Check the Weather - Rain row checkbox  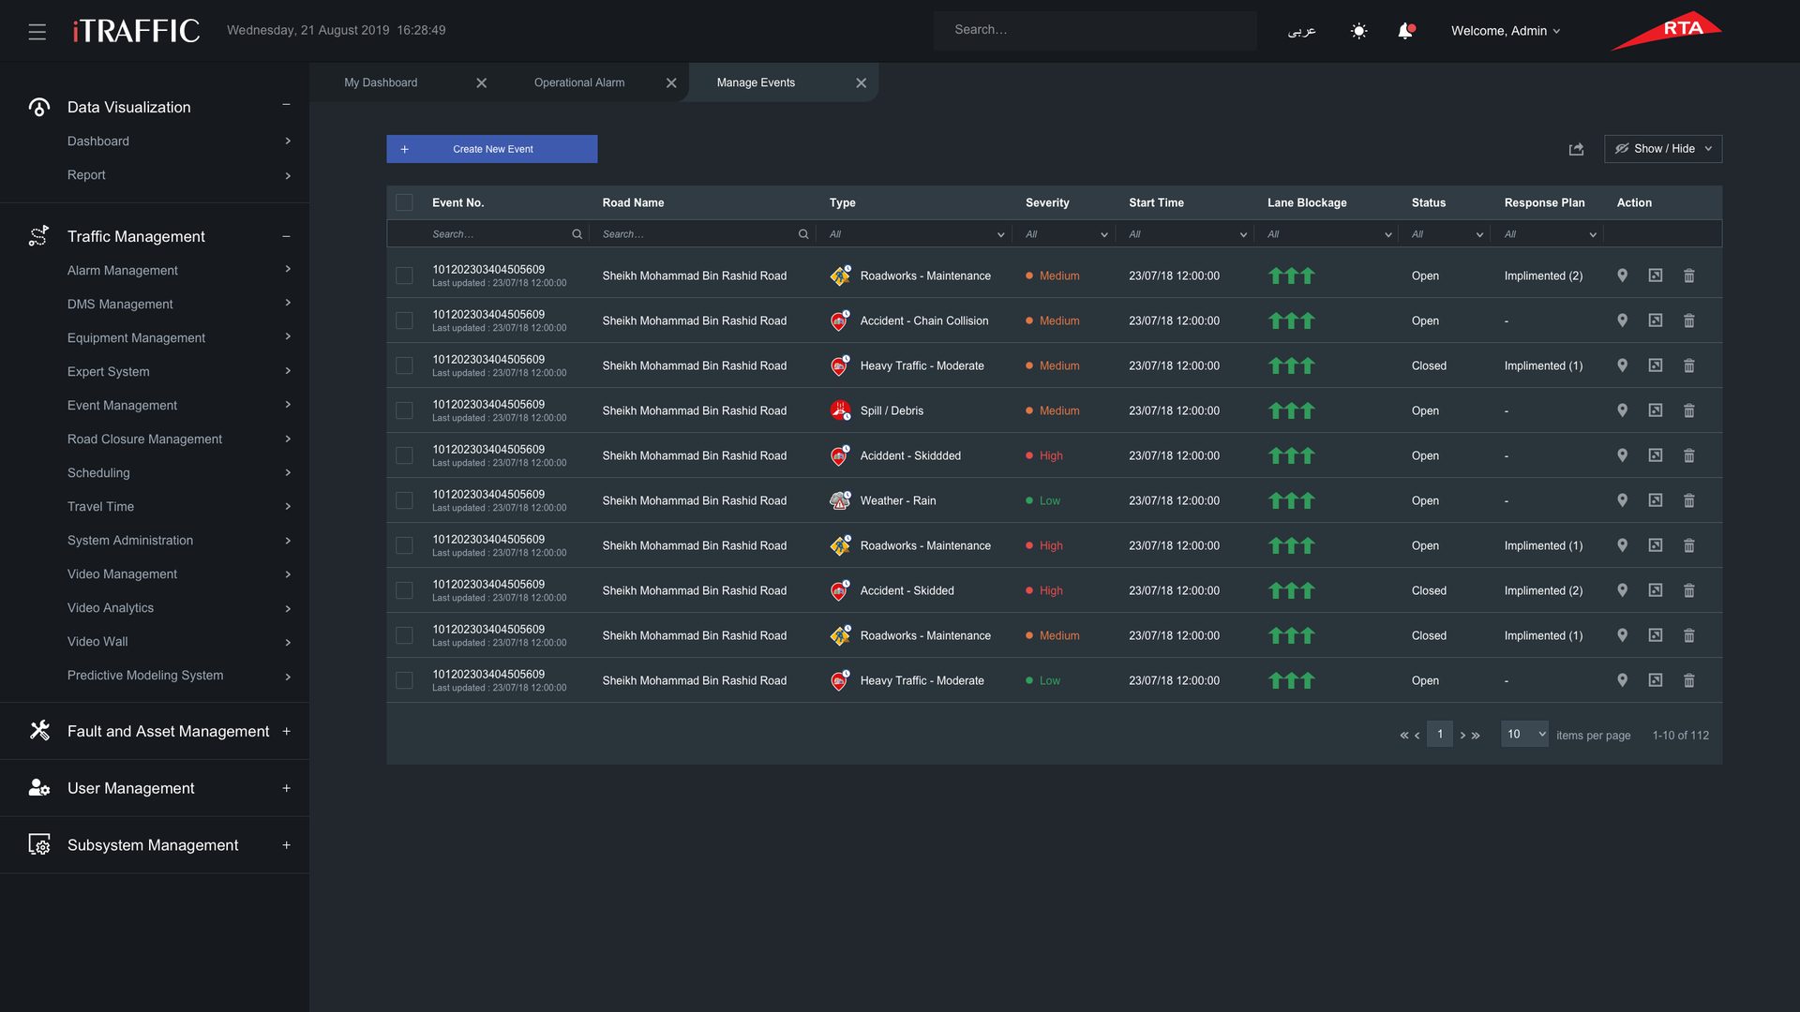click(404, 500)
